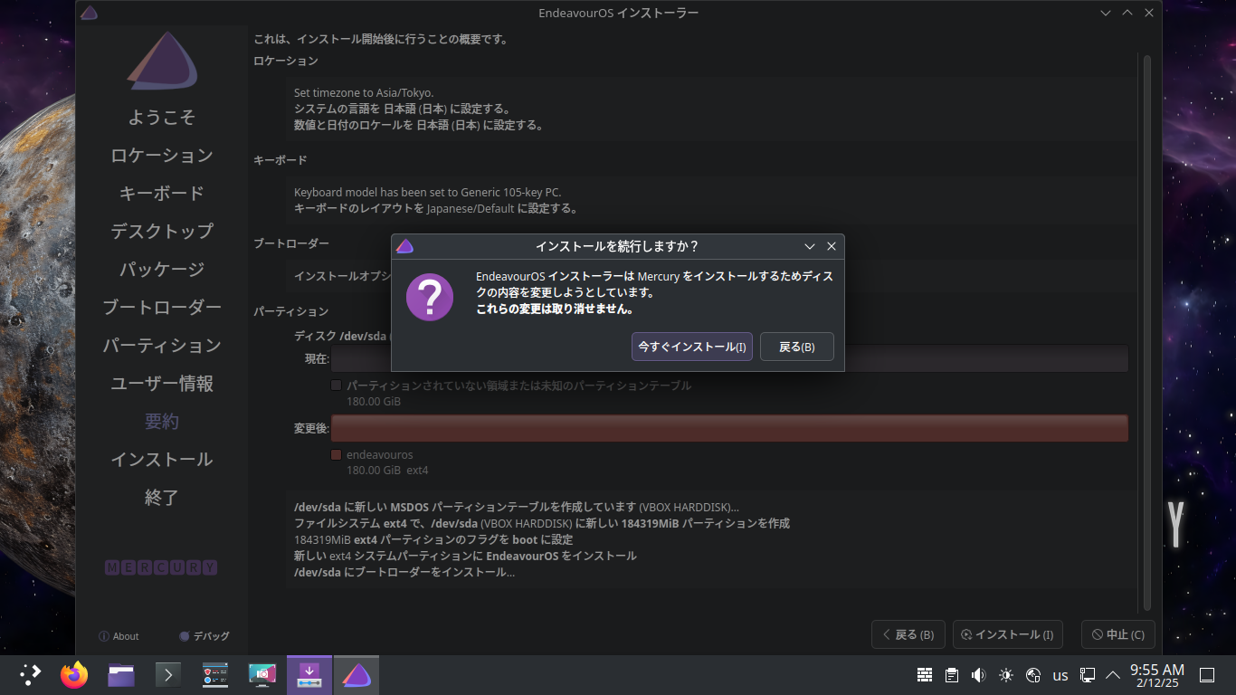
Task: Select ユーザー情報 step in the sidebar
Action: coord(162,384)
